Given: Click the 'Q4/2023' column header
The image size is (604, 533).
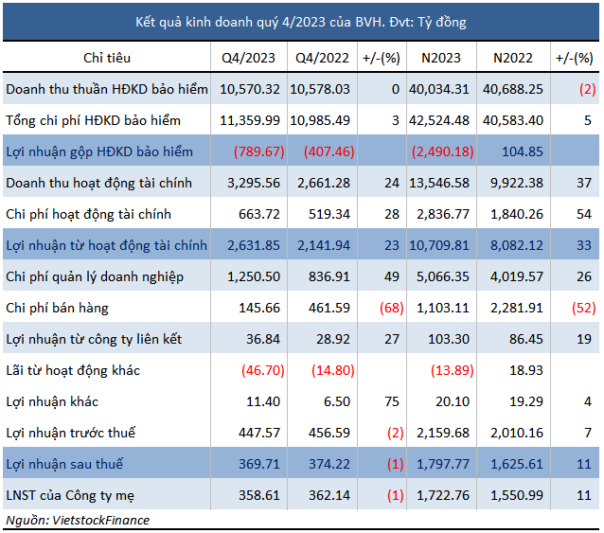Looking at the screenshot, I should (249, 58).
